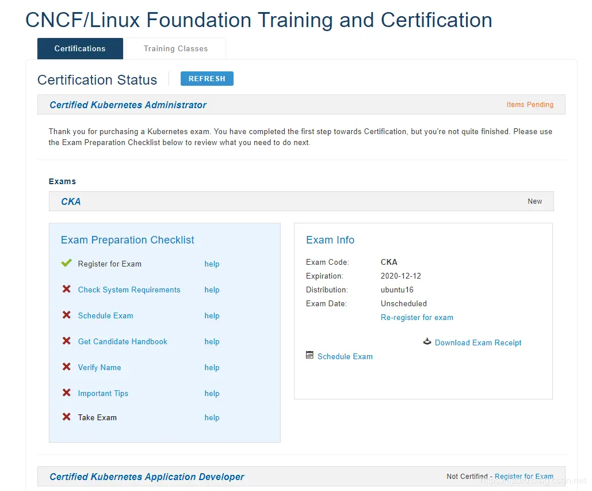Click the download icon beside Exam Receipt

point(427,341)
